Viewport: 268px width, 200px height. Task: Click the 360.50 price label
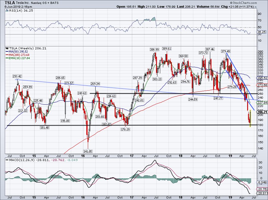tap(183, 56)
